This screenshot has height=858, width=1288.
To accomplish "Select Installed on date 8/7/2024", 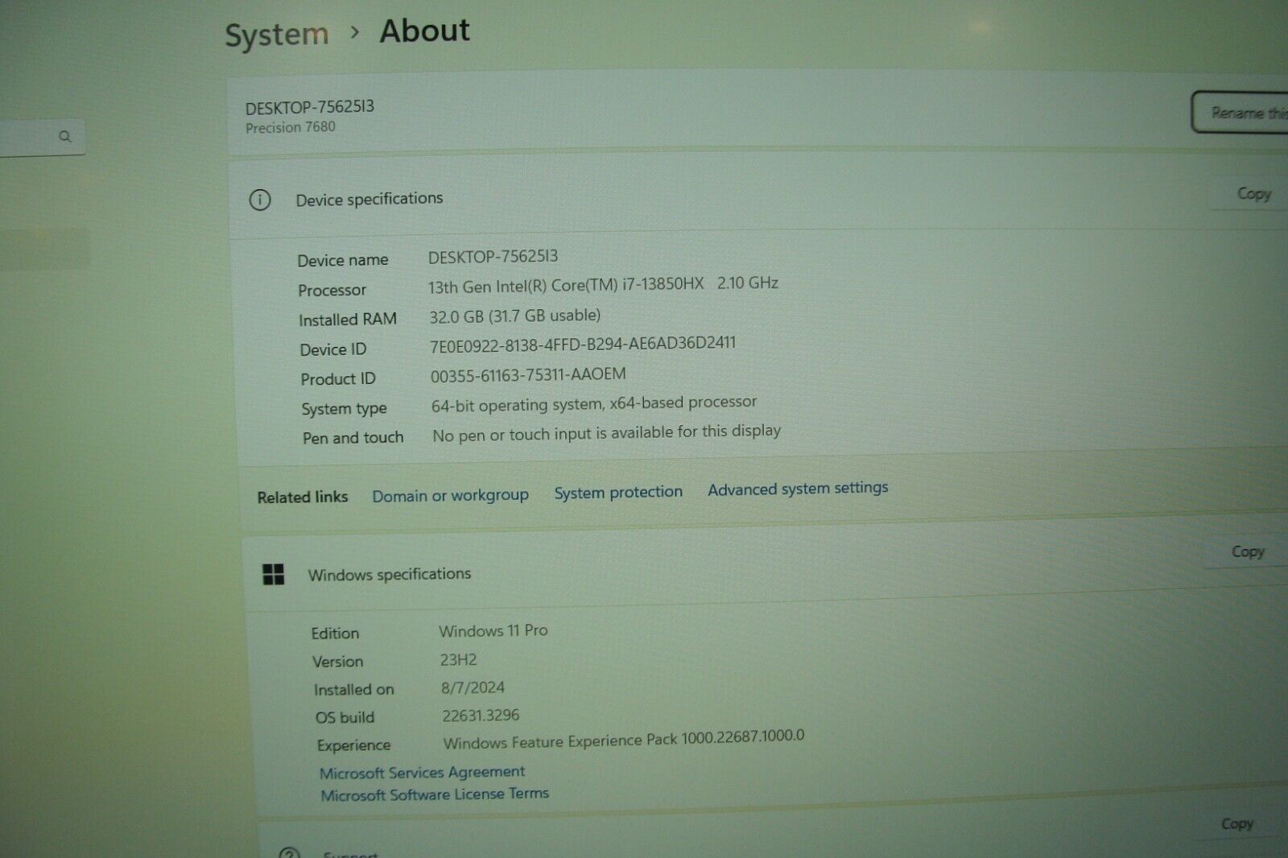I will tap(473, 687).
